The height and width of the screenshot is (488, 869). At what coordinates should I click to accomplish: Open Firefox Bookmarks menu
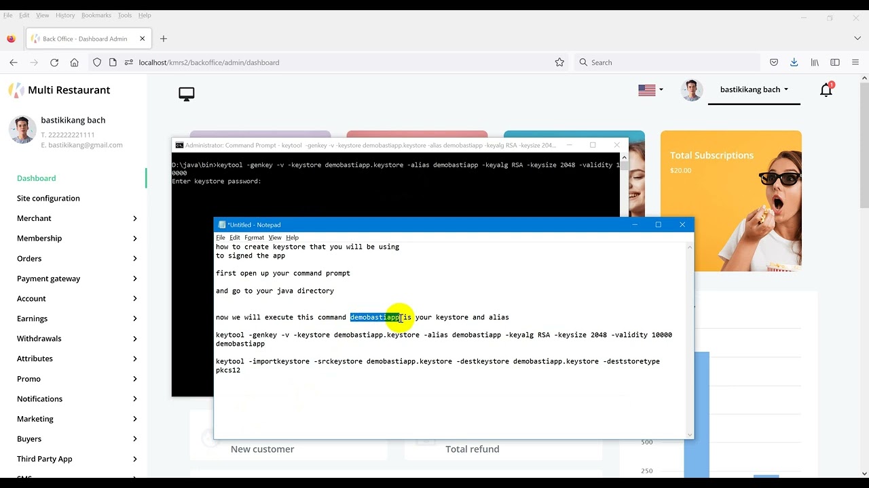[96, 15]
